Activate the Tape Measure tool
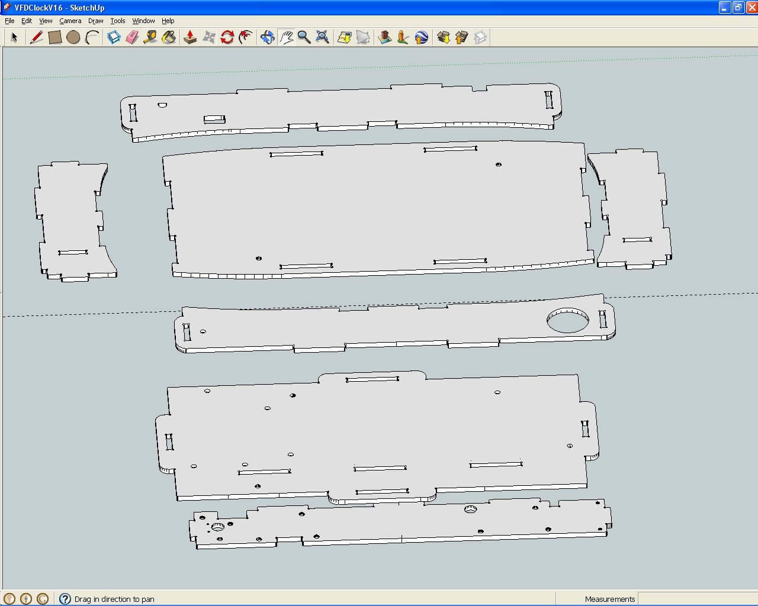The width and height of the screenshot is (758, 606). (x=150, y=37)
